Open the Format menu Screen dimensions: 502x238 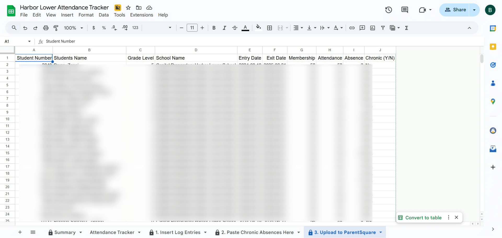[86, 15]
